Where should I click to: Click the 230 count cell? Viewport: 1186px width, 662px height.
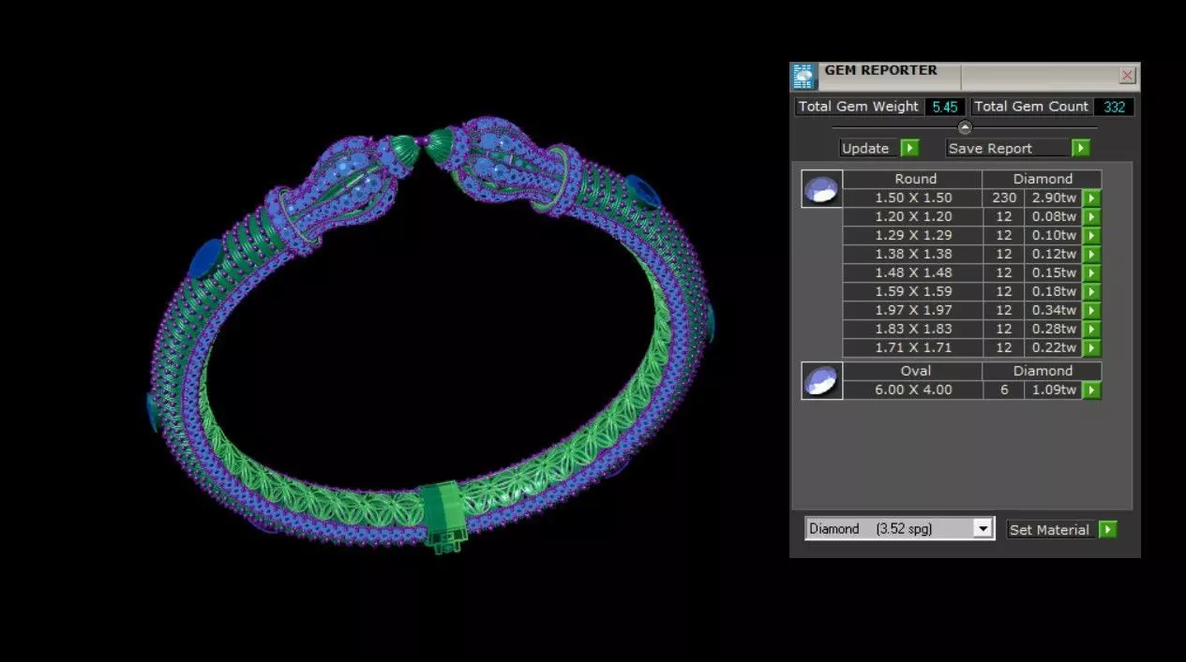point(1003,199)
